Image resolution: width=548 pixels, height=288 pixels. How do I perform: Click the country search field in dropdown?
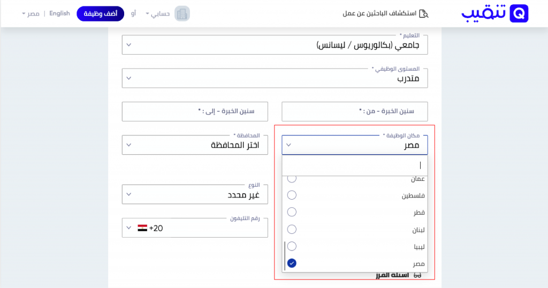354,165
